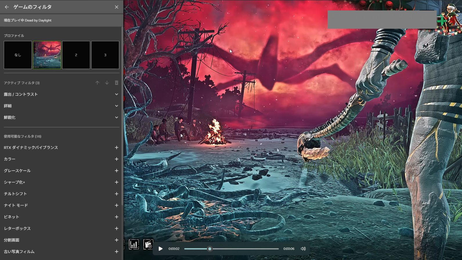Move the active filter down
Viewport: 462px width, 260px height.
coord(107,83)
